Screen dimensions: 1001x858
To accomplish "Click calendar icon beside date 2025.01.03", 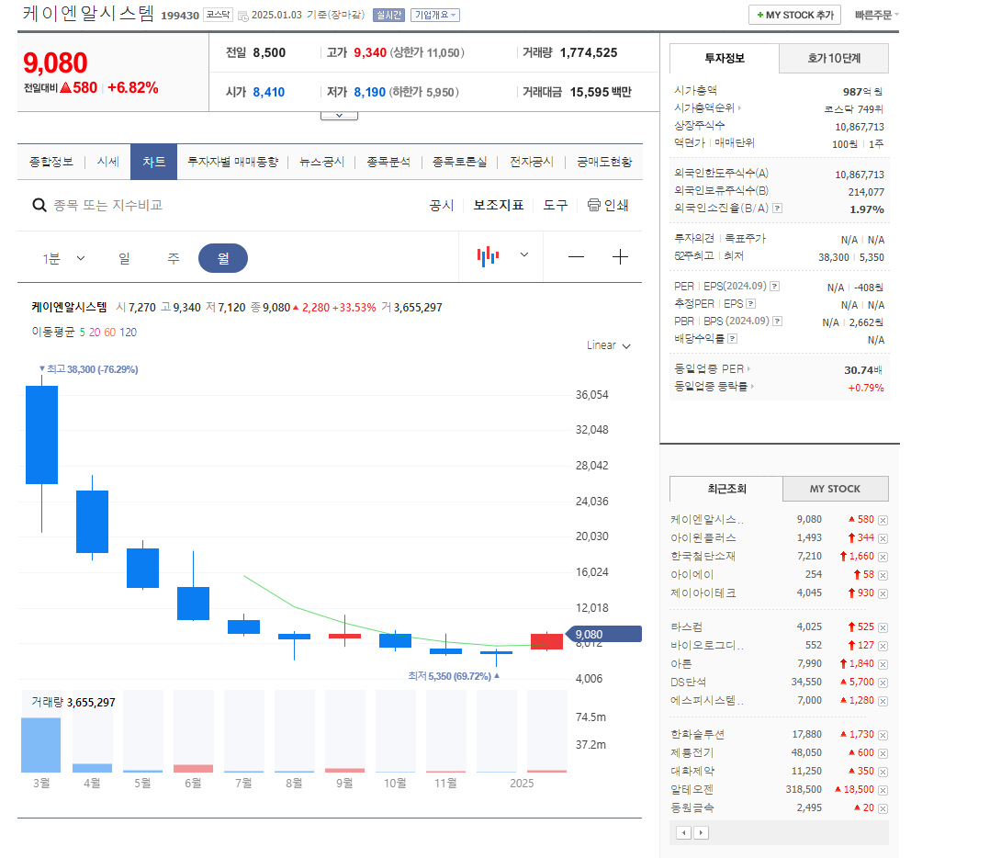I will click(242, 16).
